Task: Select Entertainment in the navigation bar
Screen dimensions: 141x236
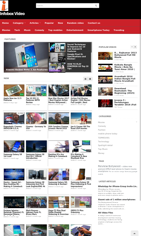Action: pos(75,30)
